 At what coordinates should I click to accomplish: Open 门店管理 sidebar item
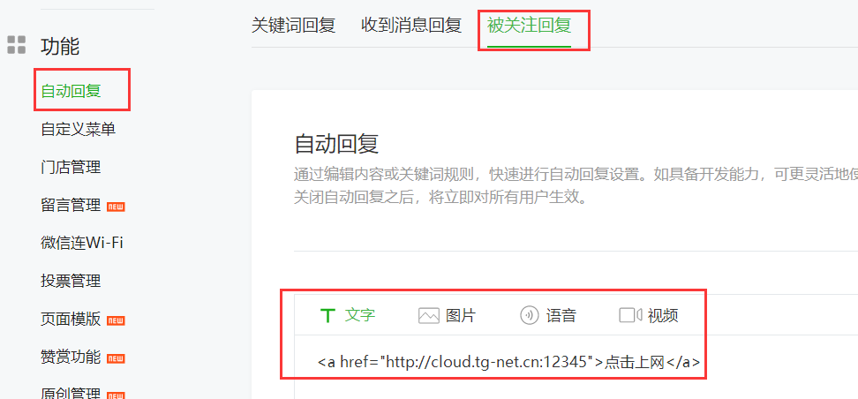71,167
